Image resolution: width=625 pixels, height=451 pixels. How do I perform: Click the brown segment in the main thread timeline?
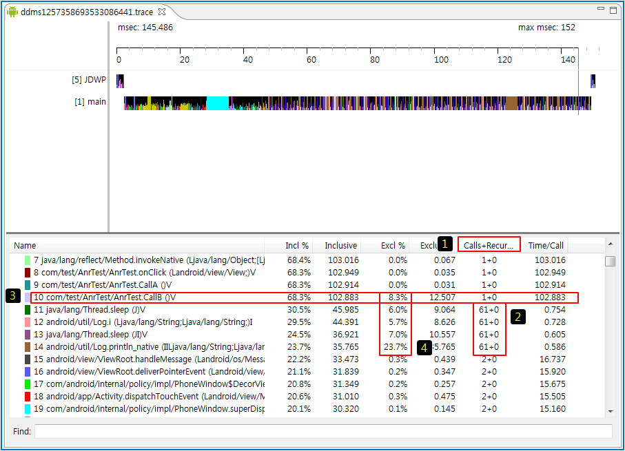511,103
